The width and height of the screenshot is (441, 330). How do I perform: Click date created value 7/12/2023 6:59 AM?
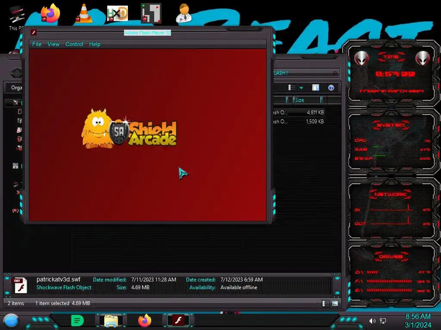pos(242,280)
